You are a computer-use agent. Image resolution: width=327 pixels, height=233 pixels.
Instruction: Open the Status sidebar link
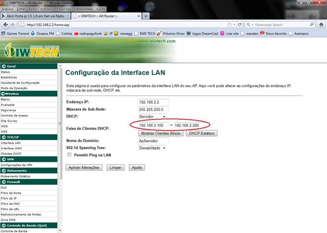click(x=5, y=72)
